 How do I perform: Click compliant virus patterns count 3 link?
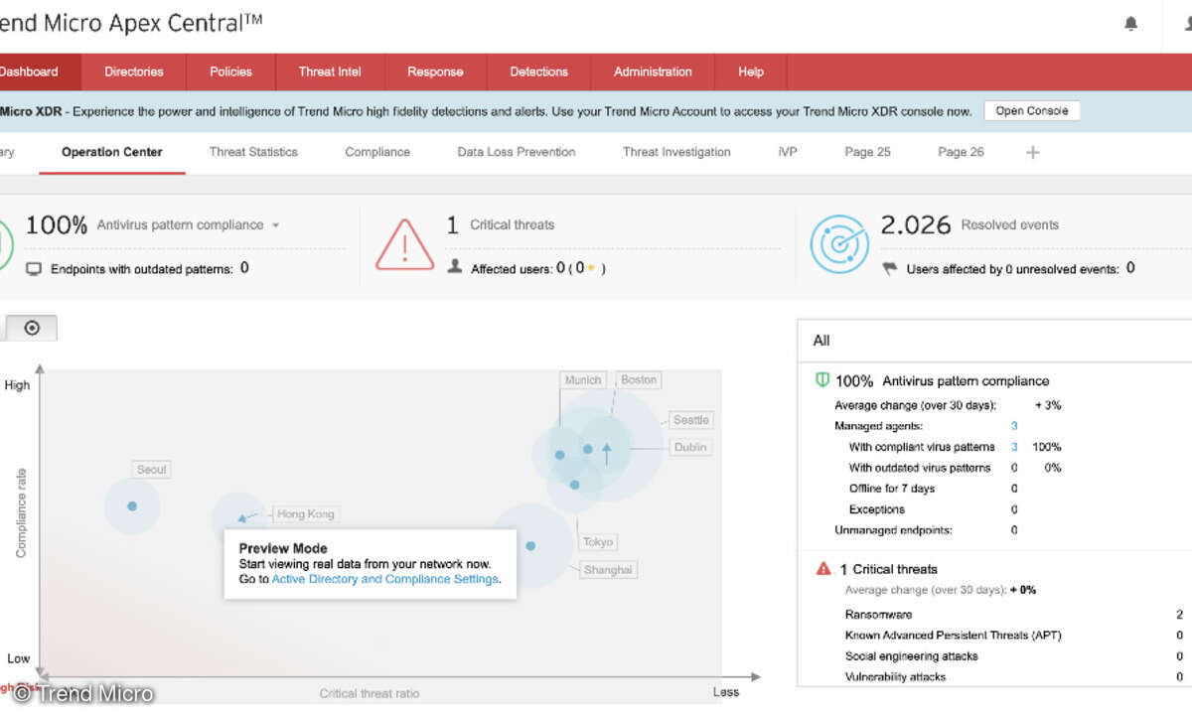tap(1014, 447)
